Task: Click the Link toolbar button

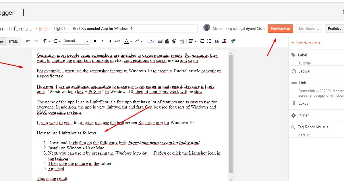Action: click(151, 41)
